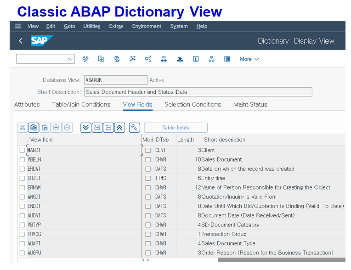Open the hamburger menu icon
This screenshot has height=270, width=351.
pyautogui.click(x=18, y=26)
